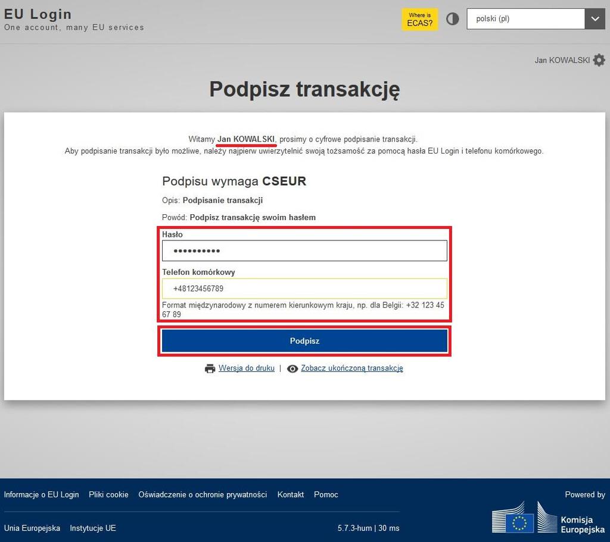
Task: Click the Podpisz sign button
Action: [304, 341]
